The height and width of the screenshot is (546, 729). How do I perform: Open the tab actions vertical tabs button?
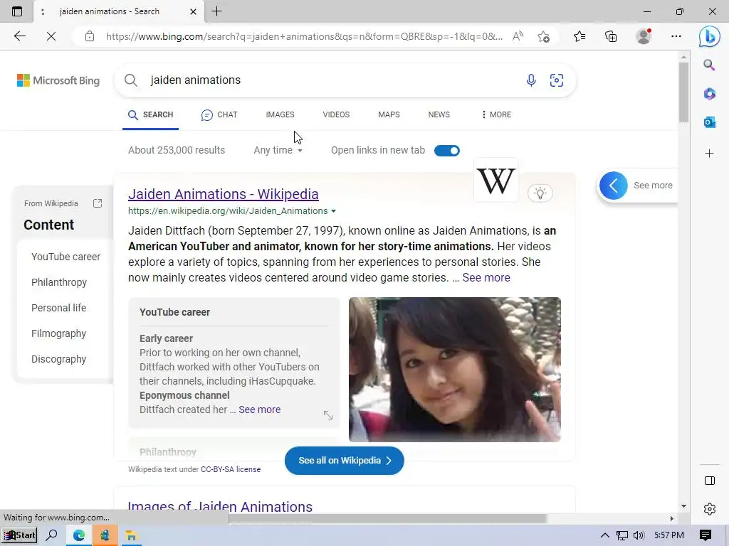pos(17,11)
